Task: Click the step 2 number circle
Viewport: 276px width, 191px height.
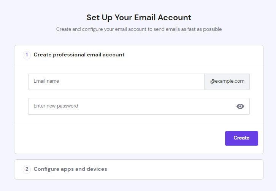Action: pyautogui.click(x=27, y=170)
